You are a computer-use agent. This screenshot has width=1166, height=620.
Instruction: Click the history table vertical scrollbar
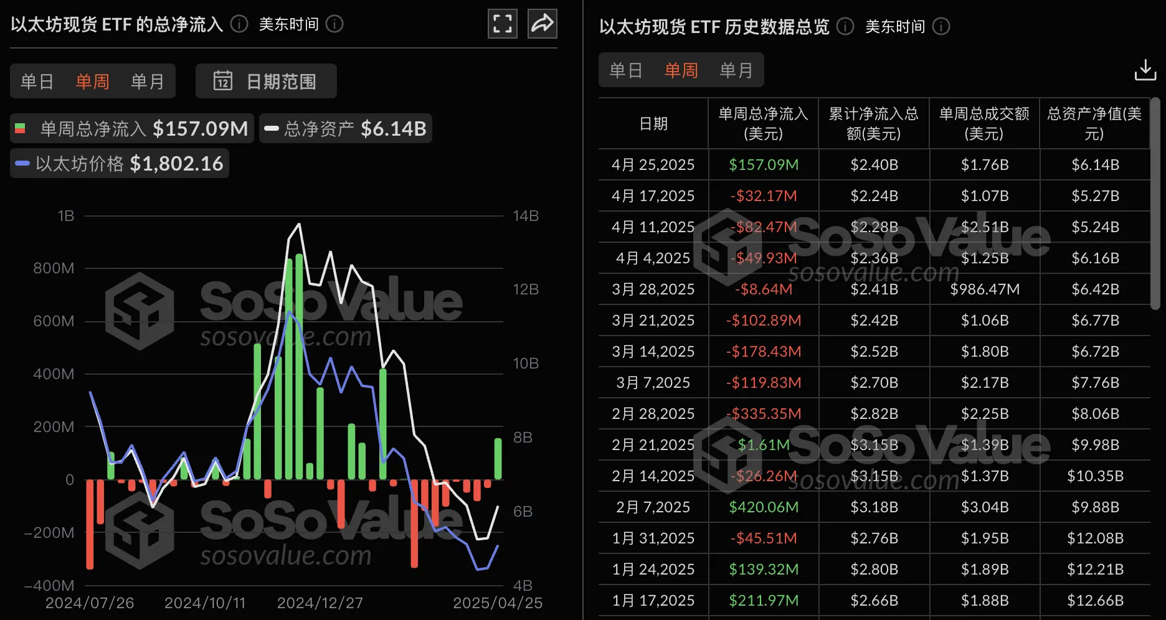[1155, 204]
